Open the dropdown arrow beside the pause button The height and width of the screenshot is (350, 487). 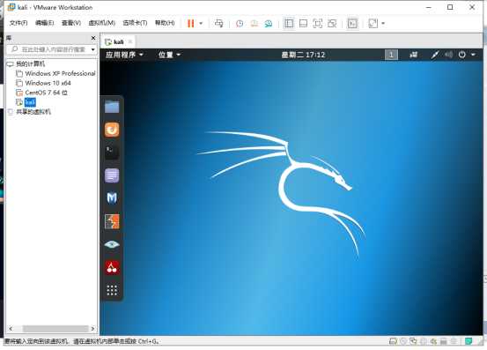[x=201, y=23]
